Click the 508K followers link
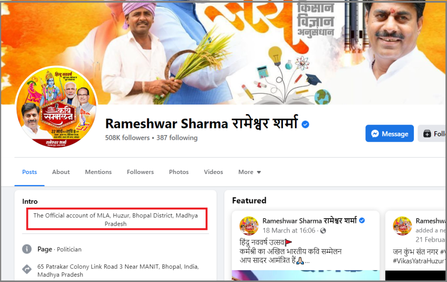 [127, 138]
